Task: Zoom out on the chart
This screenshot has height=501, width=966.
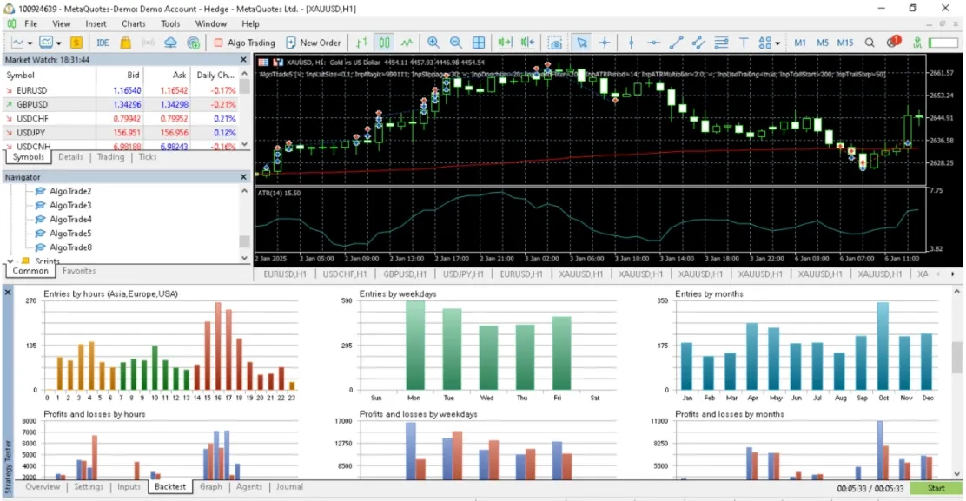Action: (x=456, y=43)
